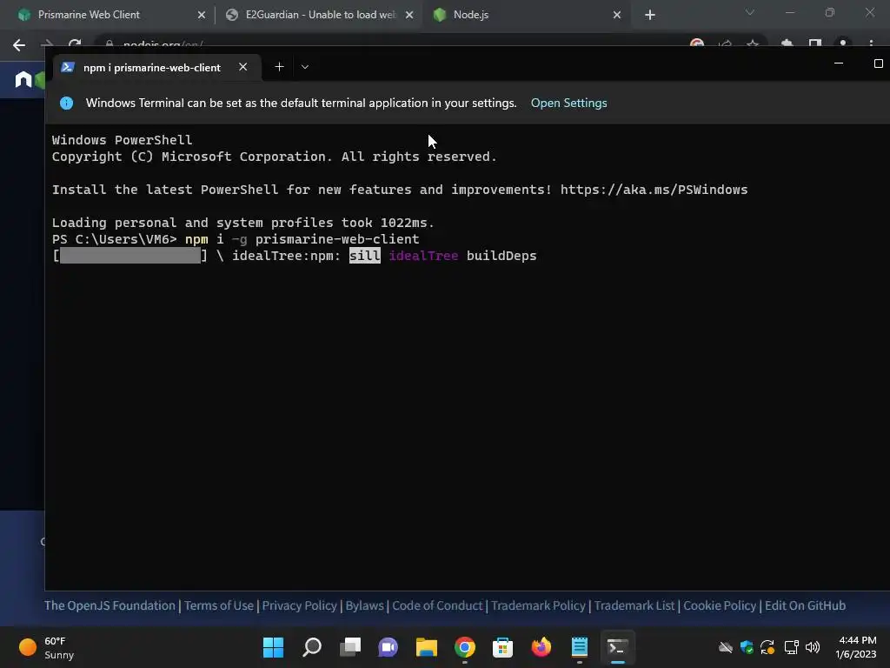Click the https://aka.ms/PSWindows URL text
Viewport: 890px width, 668px height.
pos(654,190)
